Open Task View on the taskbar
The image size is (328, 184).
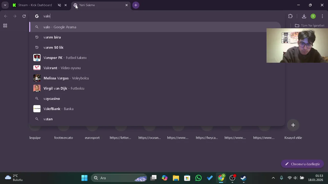click(153, 178)
